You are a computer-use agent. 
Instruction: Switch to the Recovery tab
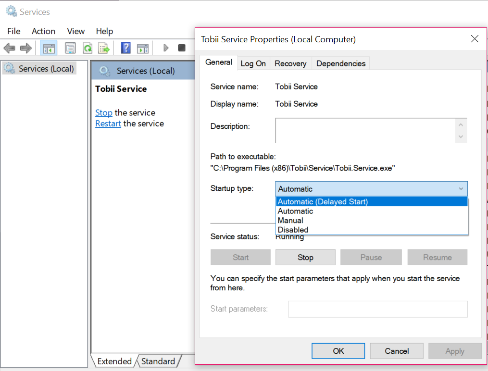(x=290, y=63)
